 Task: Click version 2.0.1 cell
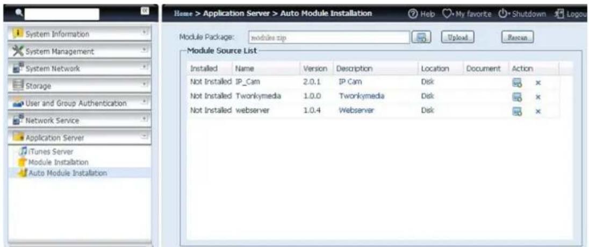point(311,83)
